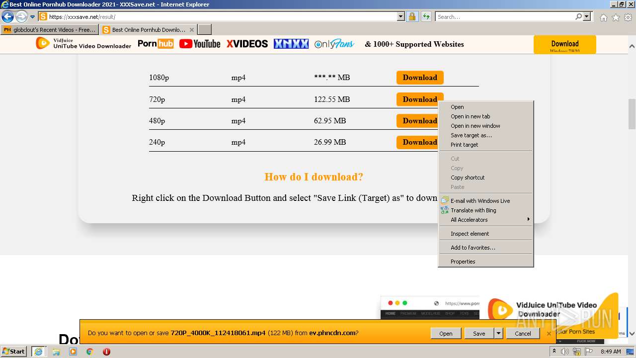Click the page vertical scrollbar thumb

(x=632, y=114)
